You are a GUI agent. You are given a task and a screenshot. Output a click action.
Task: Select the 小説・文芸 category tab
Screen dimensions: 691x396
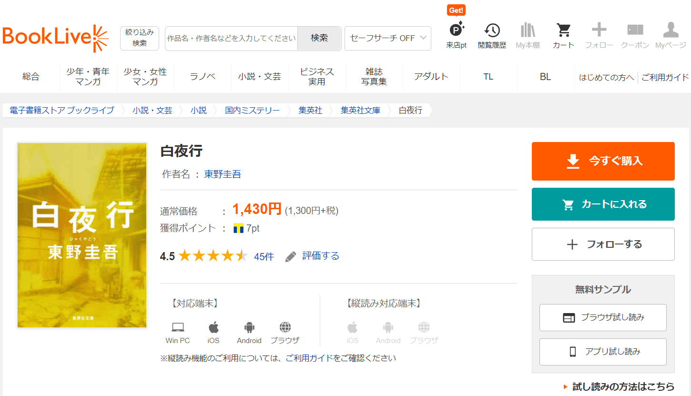[260, 77]
